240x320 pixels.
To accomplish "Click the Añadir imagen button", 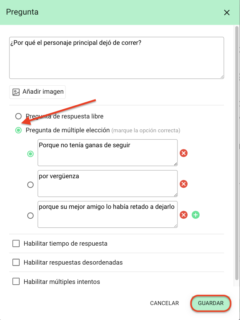I will point(37,92).
